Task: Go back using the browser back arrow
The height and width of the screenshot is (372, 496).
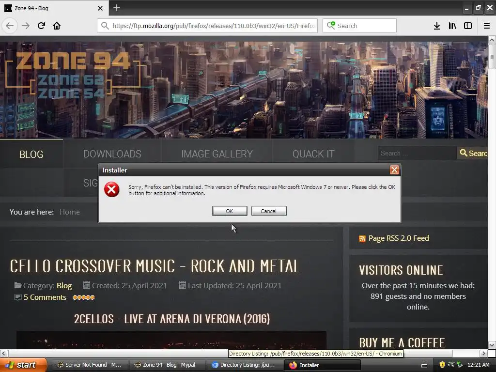Action: point(10,26)
